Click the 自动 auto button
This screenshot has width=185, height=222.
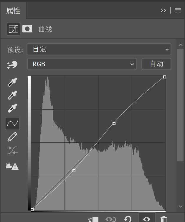point(156,64)
